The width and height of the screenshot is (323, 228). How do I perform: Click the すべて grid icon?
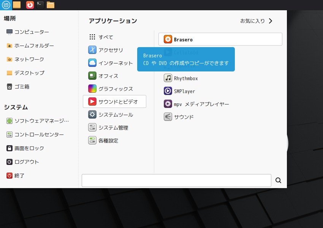(92, 37)
